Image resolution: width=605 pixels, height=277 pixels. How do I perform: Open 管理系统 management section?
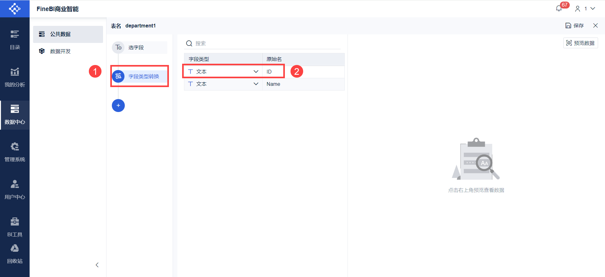[15, 152]
